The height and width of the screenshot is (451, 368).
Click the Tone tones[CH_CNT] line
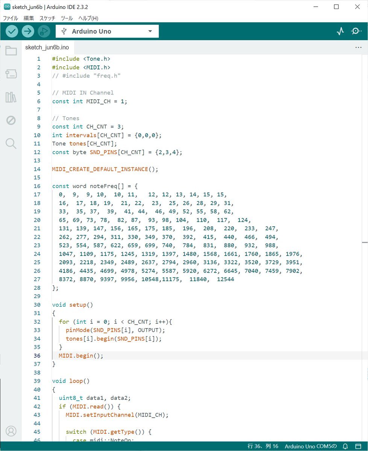[x=85, y=144]
